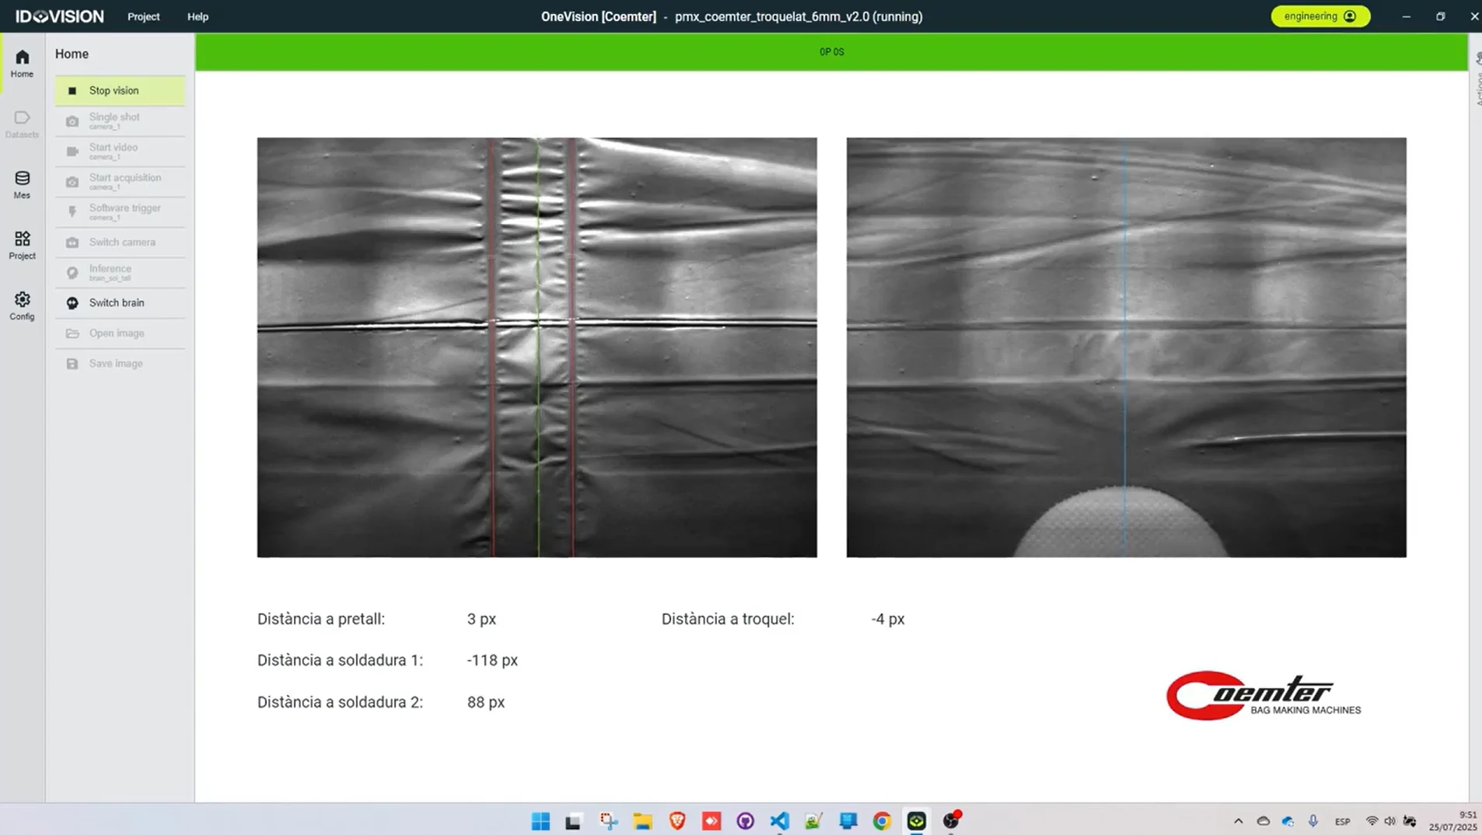
Task: Click the Stop vision button
Action: pyautogui.click(x=120, y=90)
